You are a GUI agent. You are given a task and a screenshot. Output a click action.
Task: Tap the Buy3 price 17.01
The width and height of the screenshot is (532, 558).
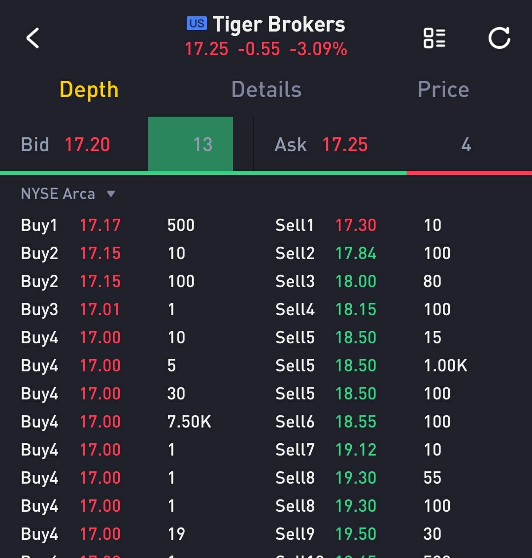click(100, 309)
